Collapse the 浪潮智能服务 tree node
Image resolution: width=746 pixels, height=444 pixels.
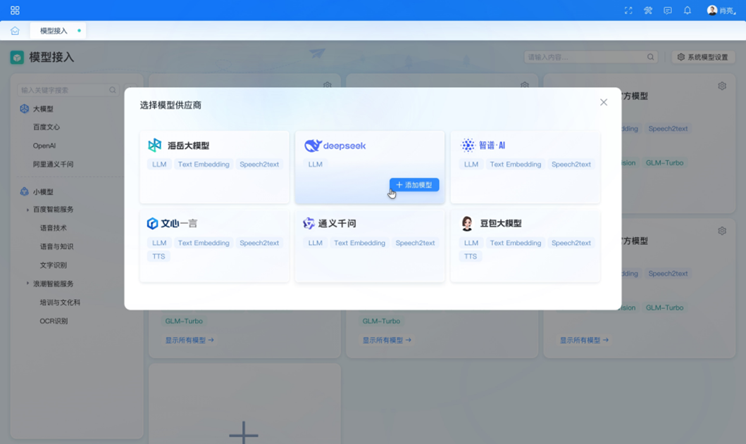pos(27,284)
